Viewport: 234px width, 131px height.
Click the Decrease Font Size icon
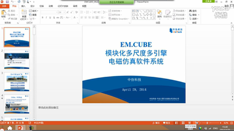(71, 12)
